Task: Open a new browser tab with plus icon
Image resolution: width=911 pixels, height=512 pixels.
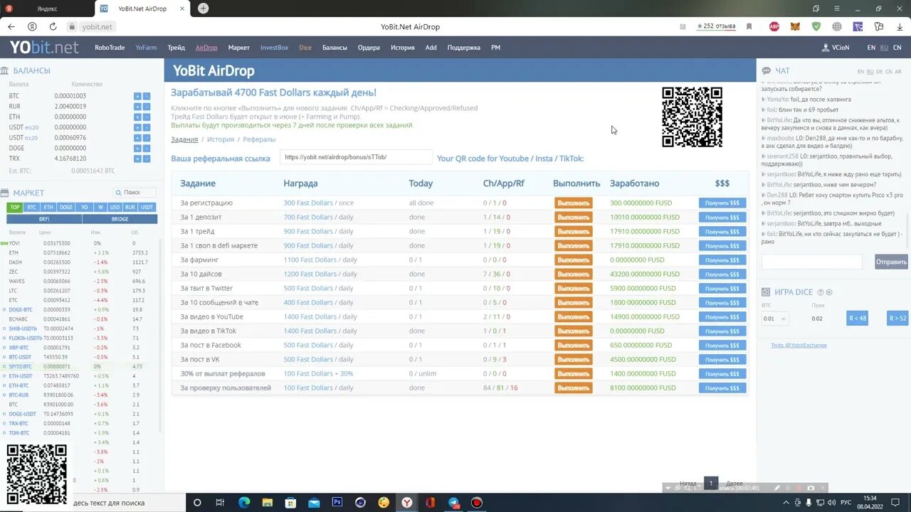Action: click(x=204, y=9)
